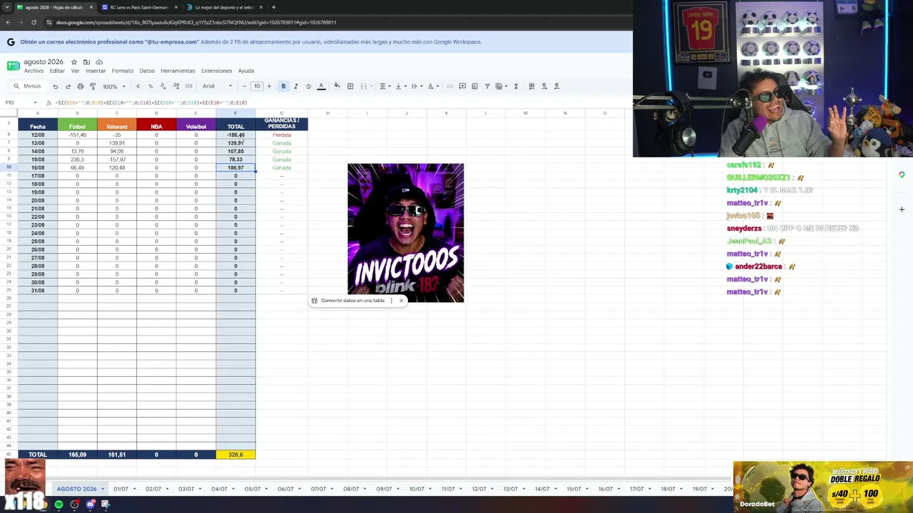Create a filter from toolbar
This screenshot has height=513, width=913.
coord(487,86)
